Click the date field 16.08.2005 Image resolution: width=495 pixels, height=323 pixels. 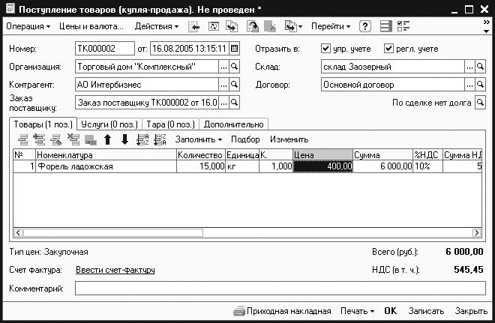coord(190,49)
